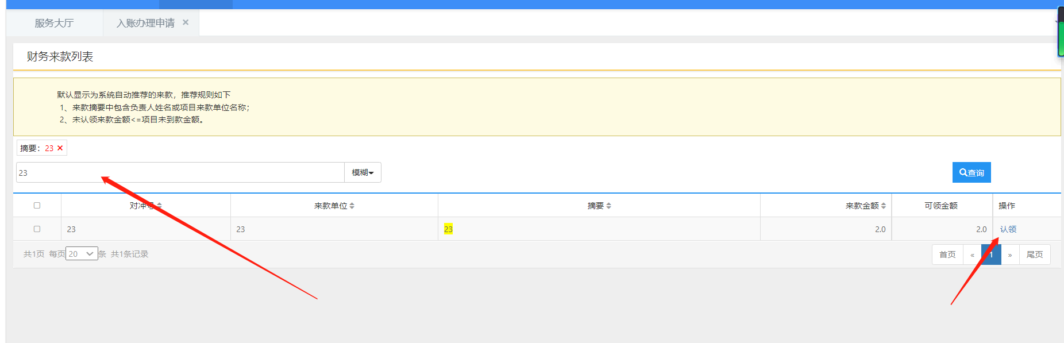Tick the select-all checkbox in table header
The image size is (1064, 343).
click(x=37, y=206)
